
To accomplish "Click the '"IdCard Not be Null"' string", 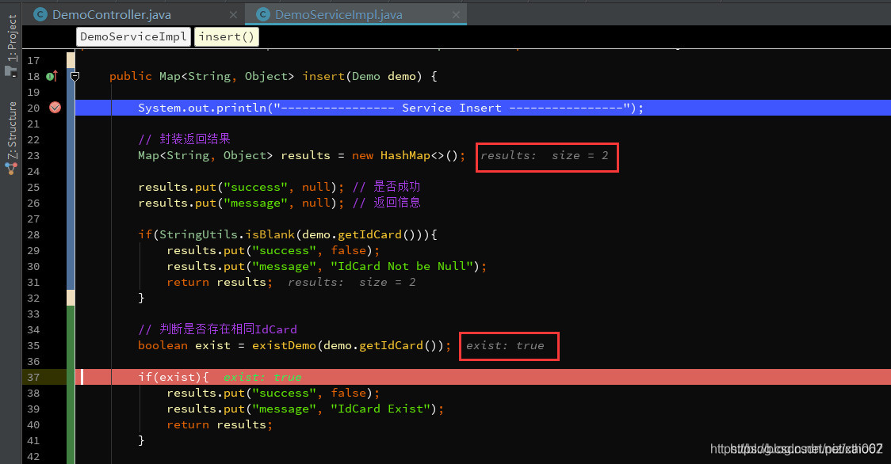I will pyautogui.click(x=402, y=266).
